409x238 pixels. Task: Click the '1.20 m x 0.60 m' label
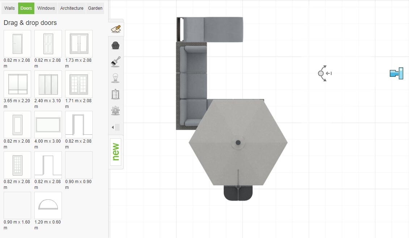pos(47,225)
